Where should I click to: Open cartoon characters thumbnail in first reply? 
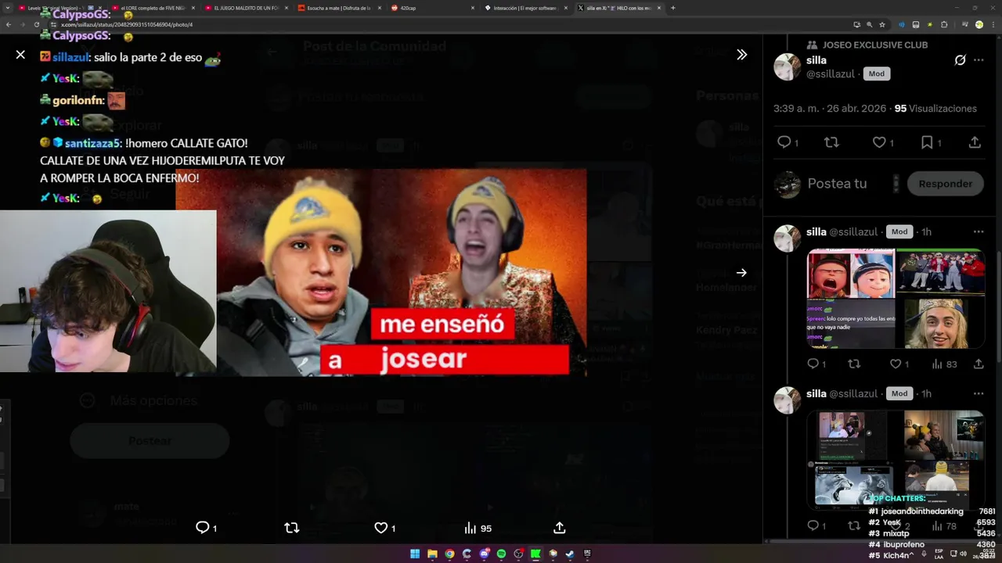pyautogui.click(x=851, y=274)
